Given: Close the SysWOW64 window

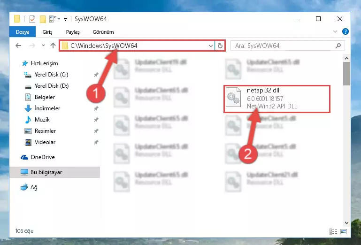Looking at the screenshot, I should (339, 19).
